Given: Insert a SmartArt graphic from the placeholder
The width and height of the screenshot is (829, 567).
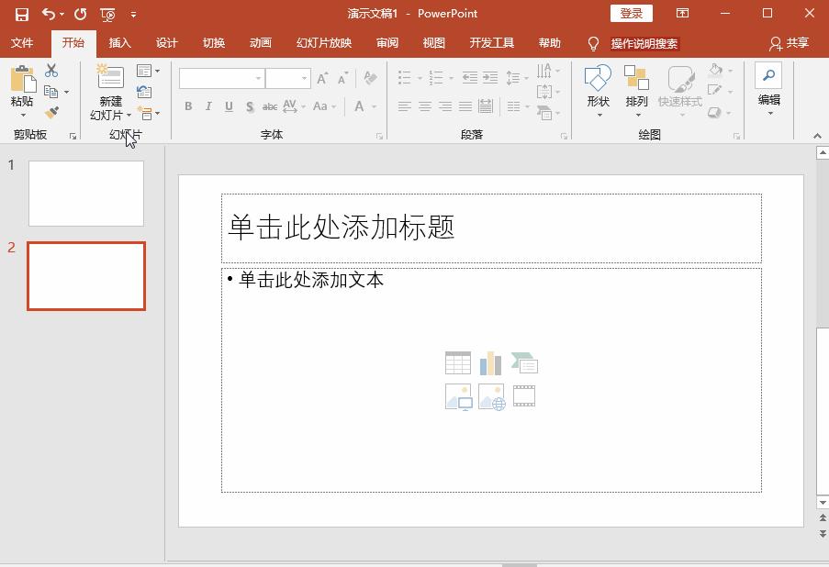Looking at the screenshot, I should pos(525,362).
